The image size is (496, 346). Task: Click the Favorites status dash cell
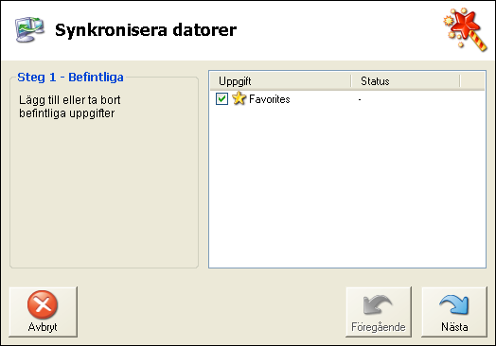tap(360, 99)
